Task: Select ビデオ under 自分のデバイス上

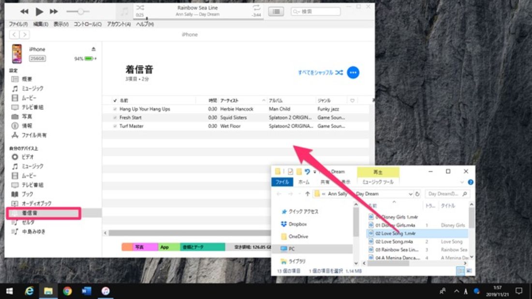Action: click(27, 157)
